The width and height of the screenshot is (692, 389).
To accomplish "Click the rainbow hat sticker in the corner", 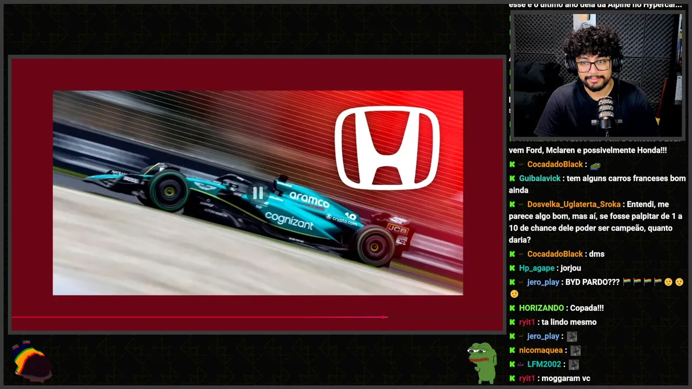I will click(31, 360).
